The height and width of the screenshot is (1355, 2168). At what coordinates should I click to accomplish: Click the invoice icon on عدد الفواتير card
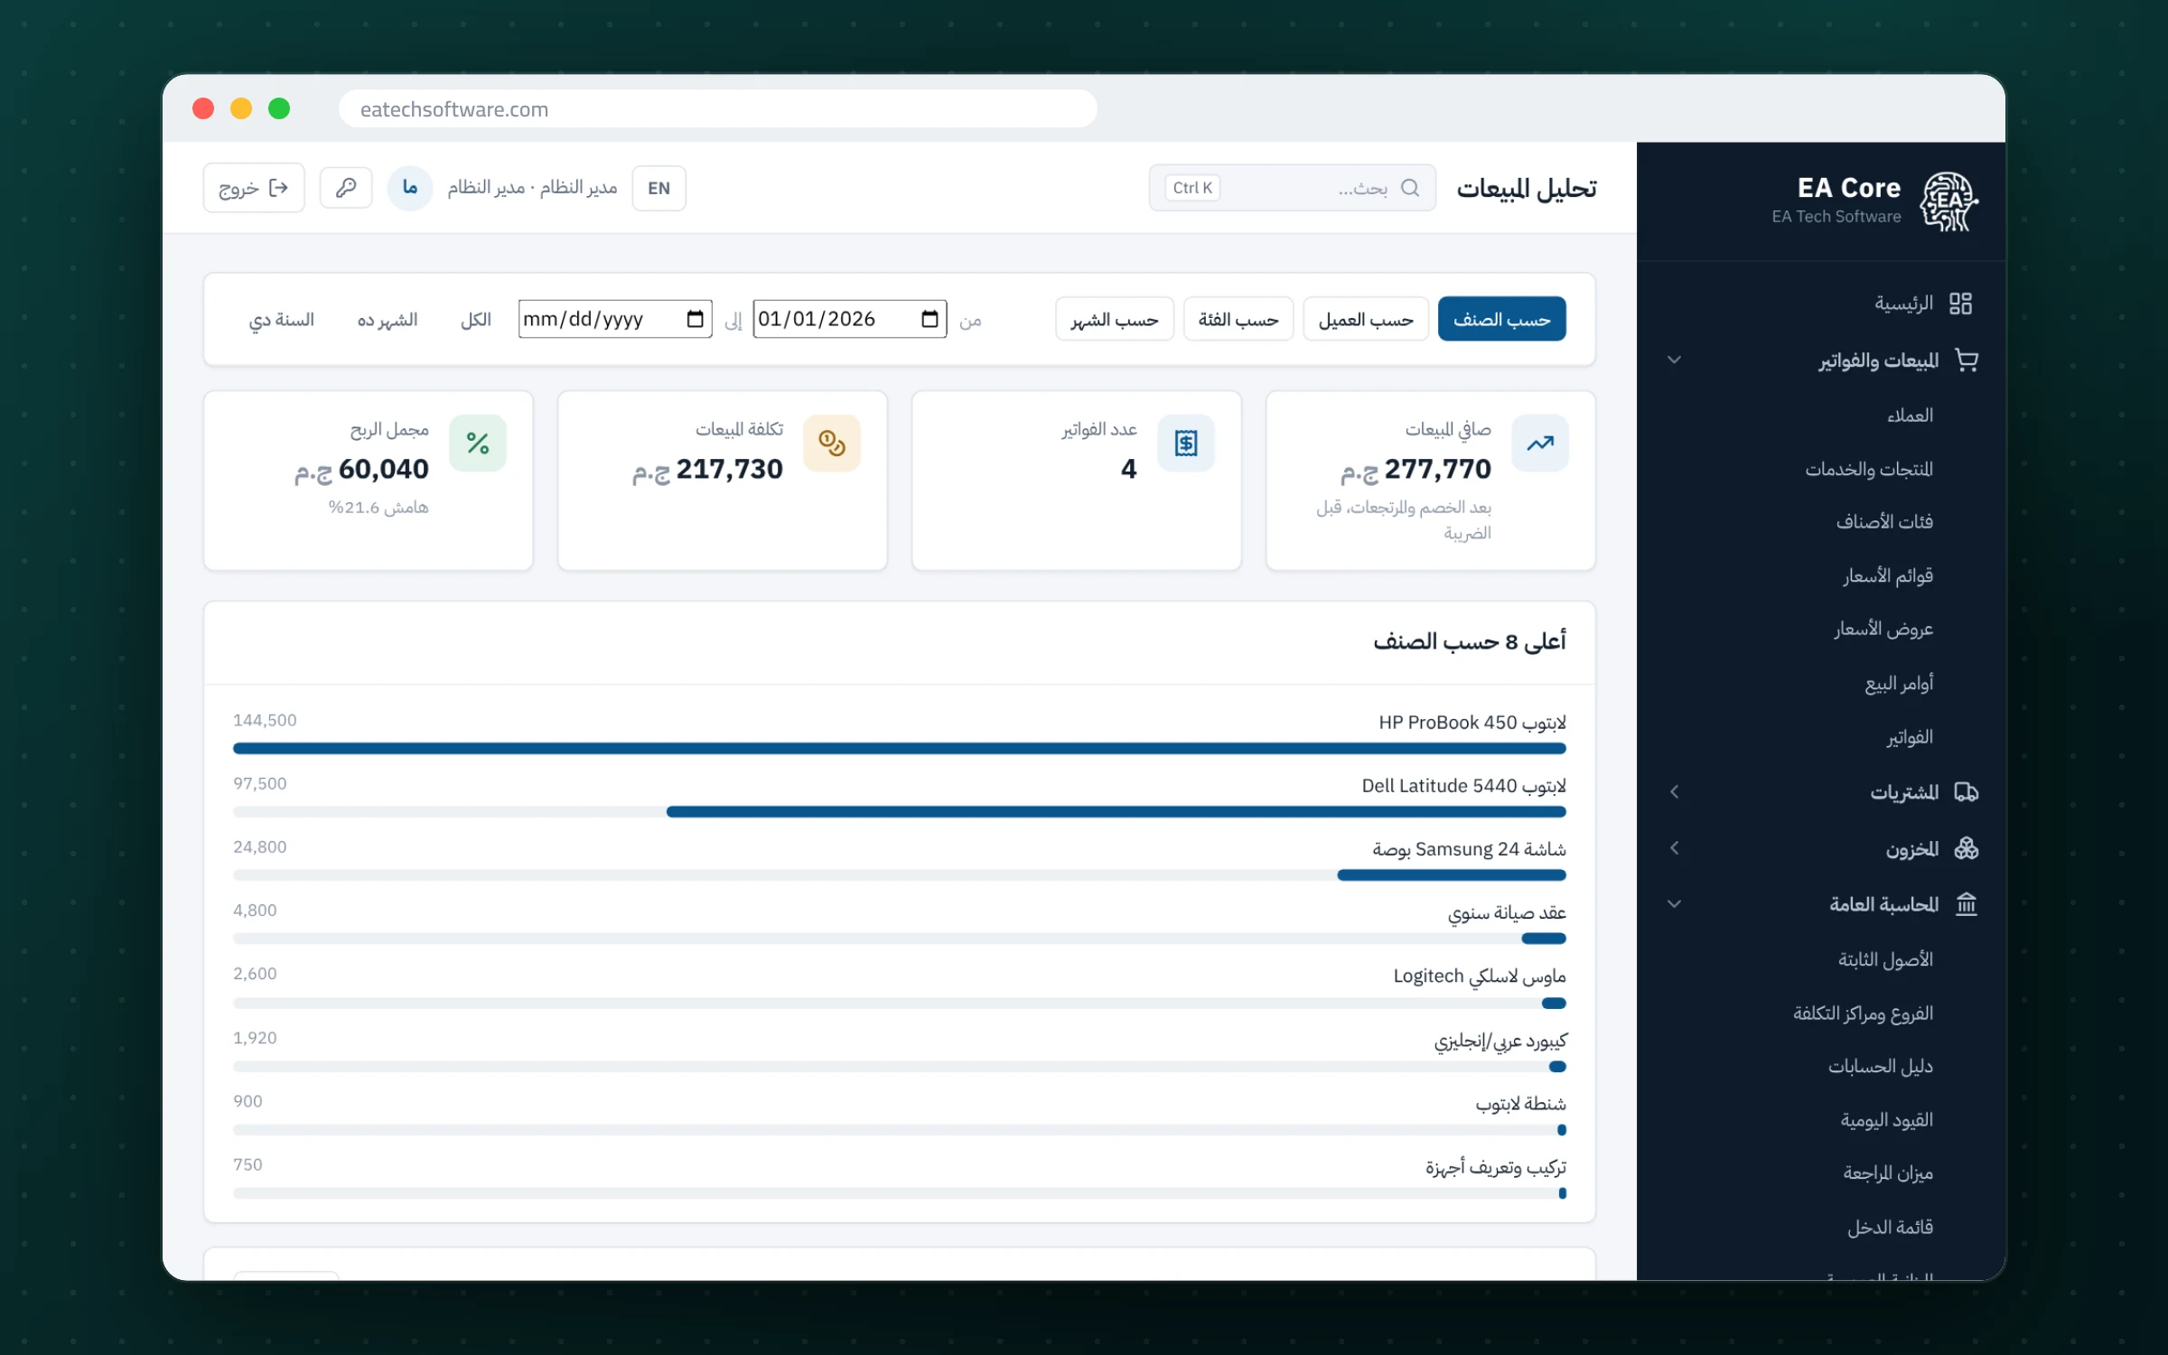tap(1186, 443)
